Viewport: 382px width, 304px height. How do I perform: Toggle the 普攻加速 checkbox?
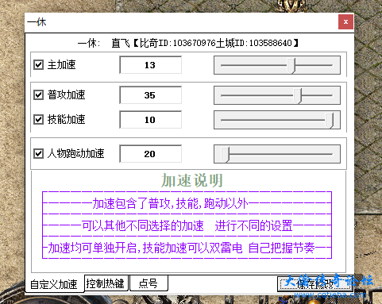(x=38, y=94)
